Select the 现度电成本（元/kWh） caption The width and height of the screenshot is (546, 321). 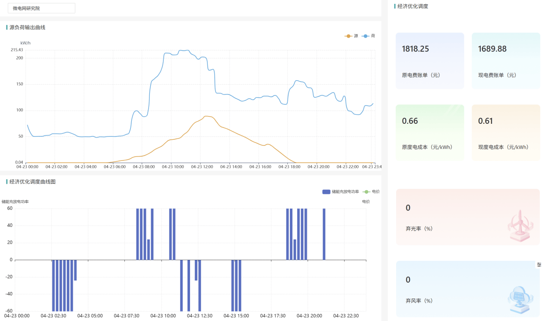503,147
